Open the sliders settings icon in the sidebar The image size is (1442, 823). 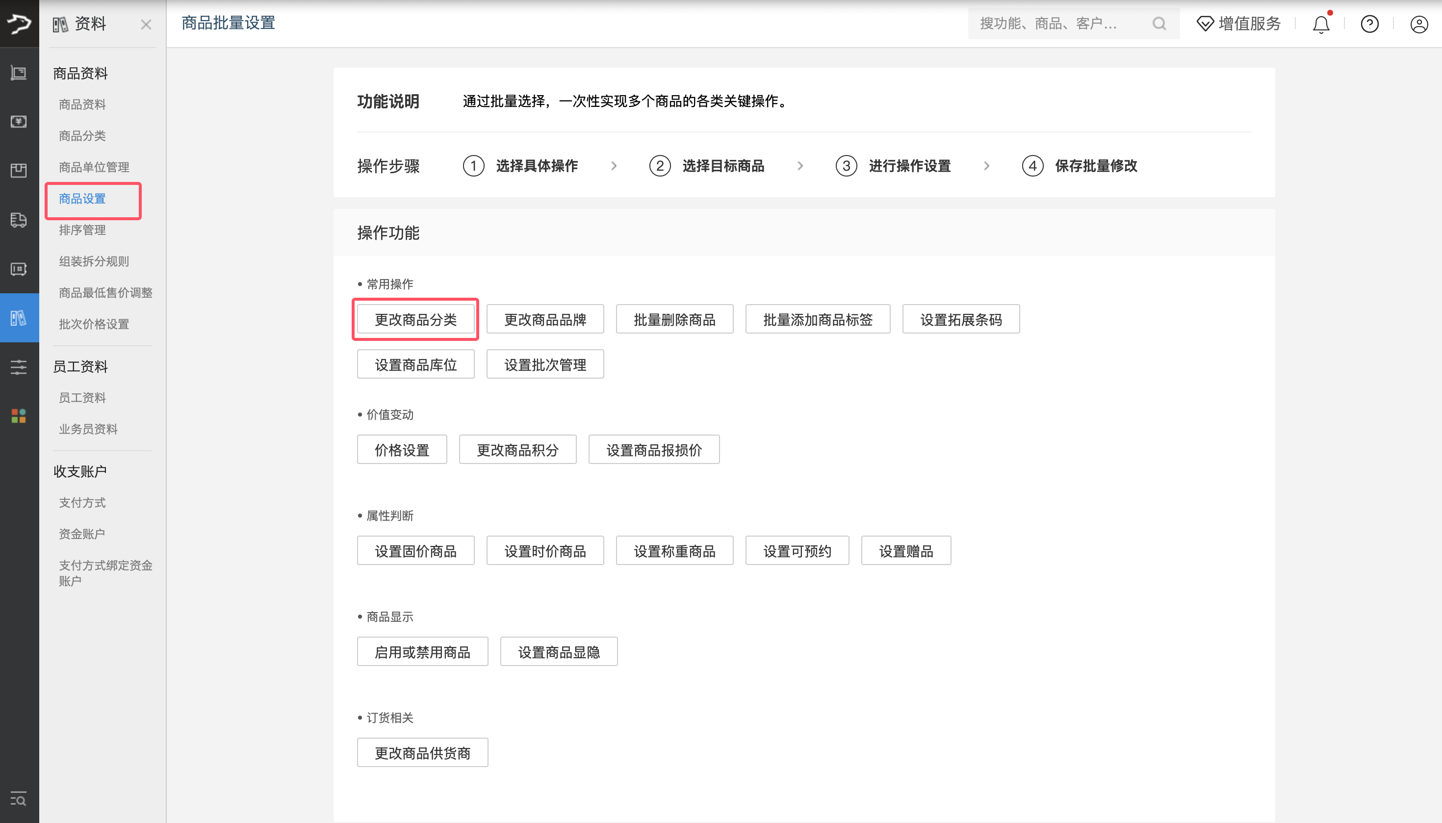(19, 367)
